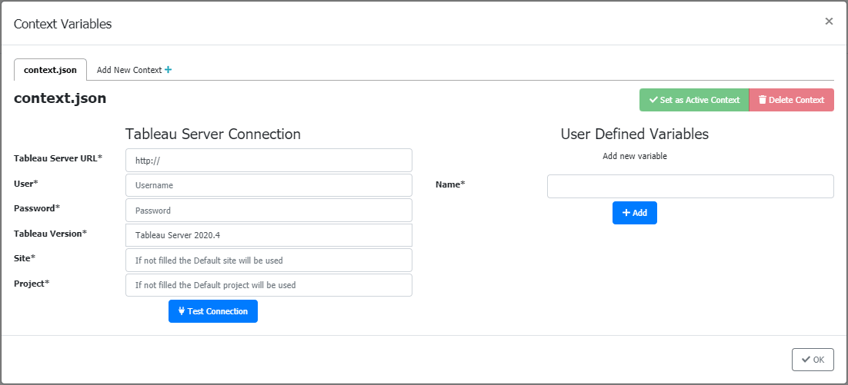This screenshot has width=848, height=385.
Task: Focus the Tableau Server URL input field
Action: (x=269, y=161)
